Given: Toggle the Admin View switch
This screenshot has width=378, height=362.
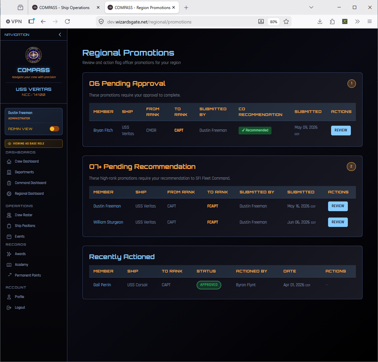Looking at the screenshot, I should click(54, 129).
